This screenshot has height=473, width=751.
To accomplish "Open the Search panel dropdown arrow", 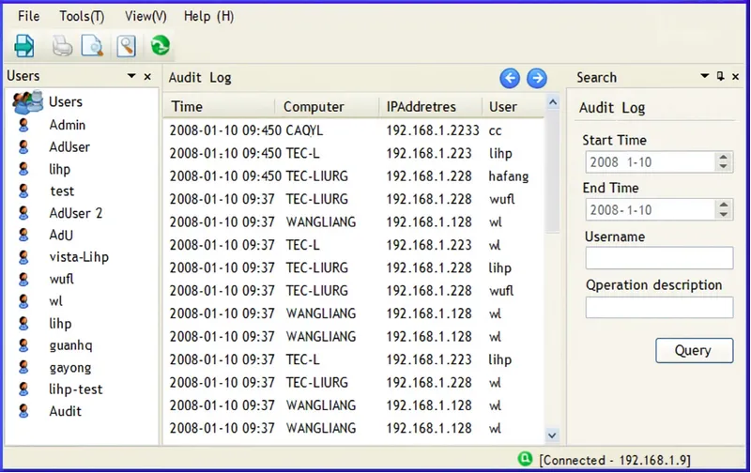I will (x=705, y=76).
